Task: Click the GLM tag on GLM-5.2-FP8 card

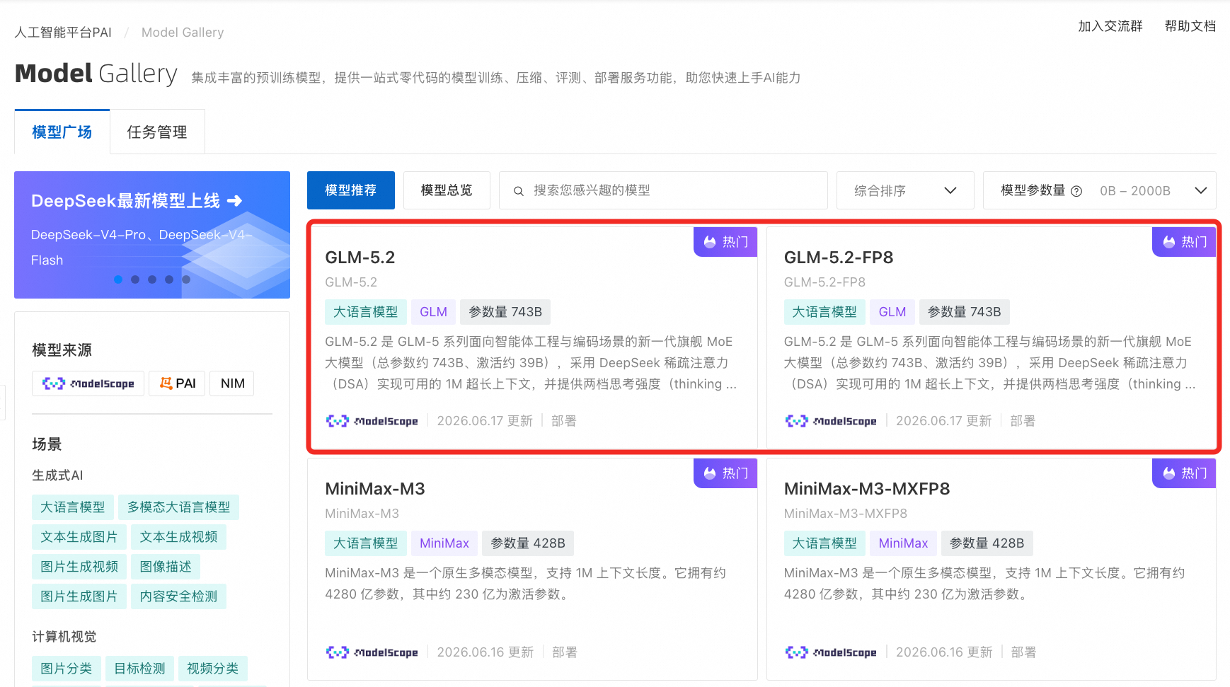Action: pyautogui.click(x=892, y=312)
